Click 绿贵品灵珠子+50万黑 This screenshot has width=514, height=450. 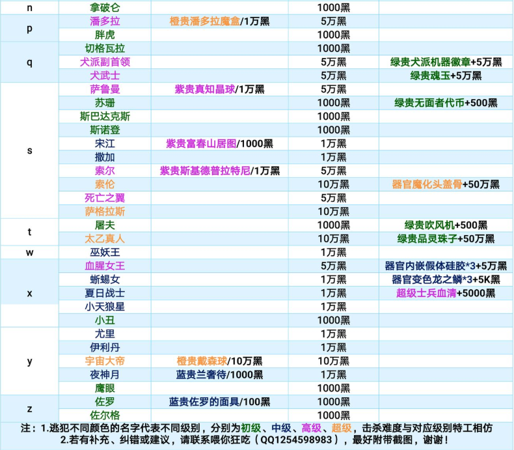[446, 239]
